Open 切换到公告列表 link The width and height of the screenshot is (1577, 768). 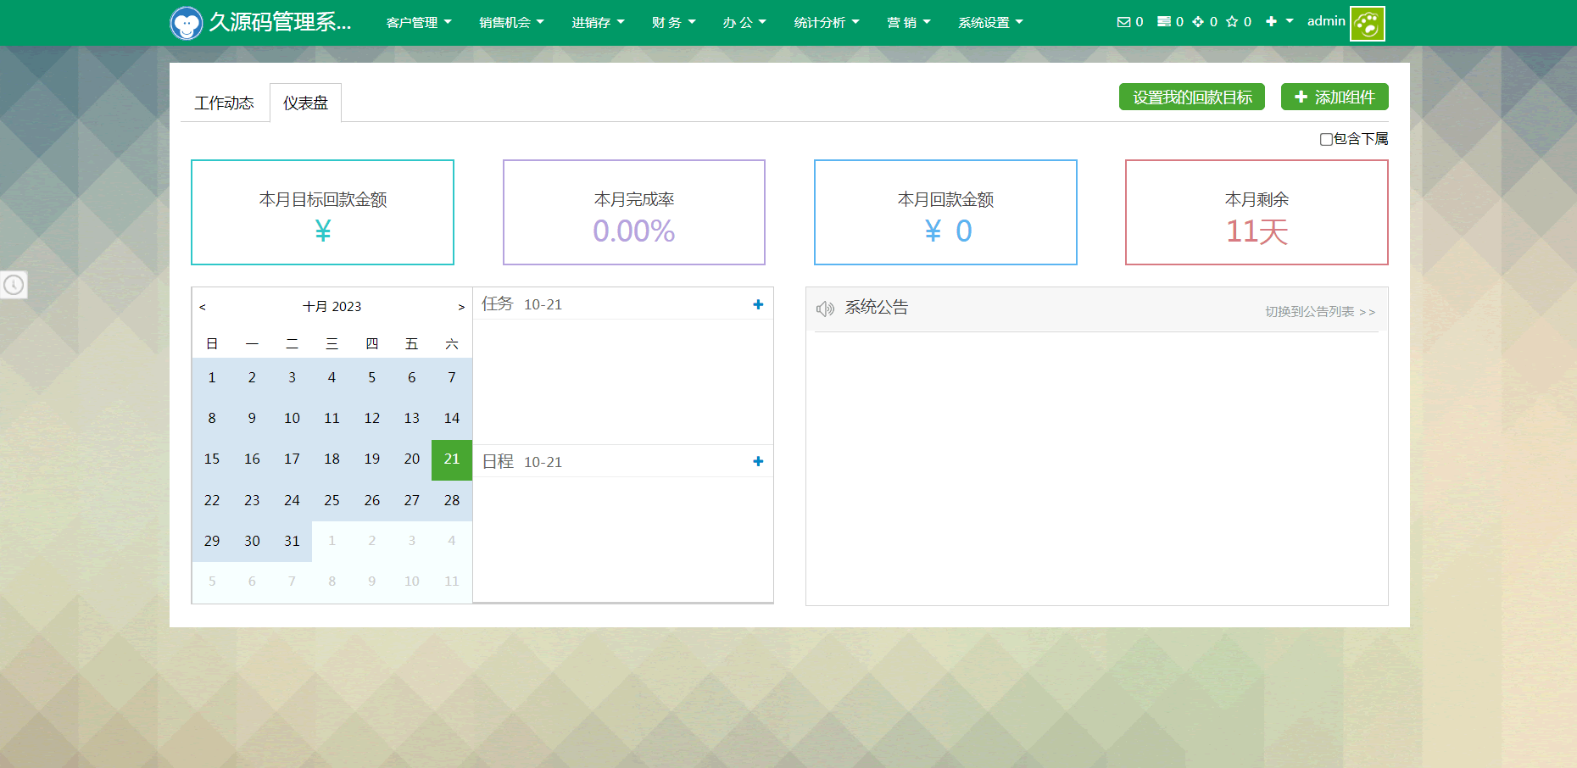[x=1319, y=312]
